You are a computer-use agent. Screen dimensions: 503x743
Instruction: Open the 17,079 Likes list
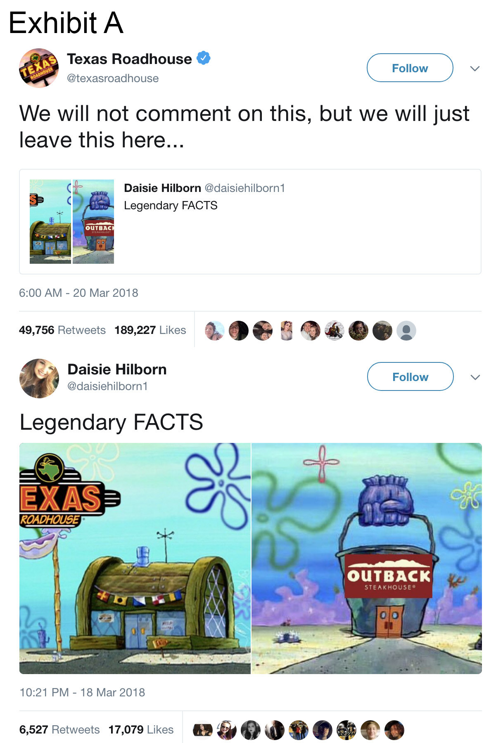(x=141, y=730)
